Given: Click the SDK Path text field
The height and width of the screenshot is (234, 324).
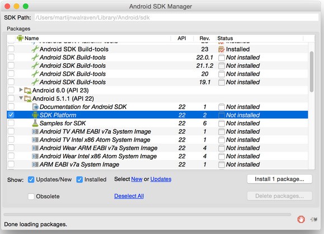Looking at the screenshot, I should [x=177, y=17].
